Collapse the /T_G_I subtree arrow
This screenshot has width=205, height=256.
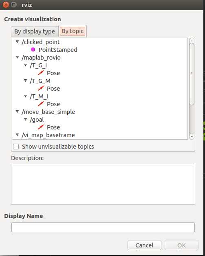(25, 65)
